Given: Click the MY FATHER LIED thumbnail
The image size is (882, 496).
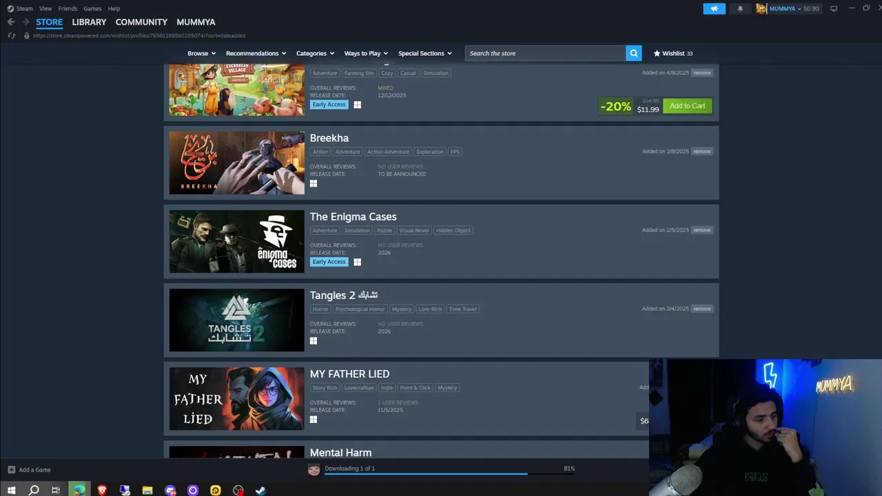Looking at the screenshot, I should point(236,398).
